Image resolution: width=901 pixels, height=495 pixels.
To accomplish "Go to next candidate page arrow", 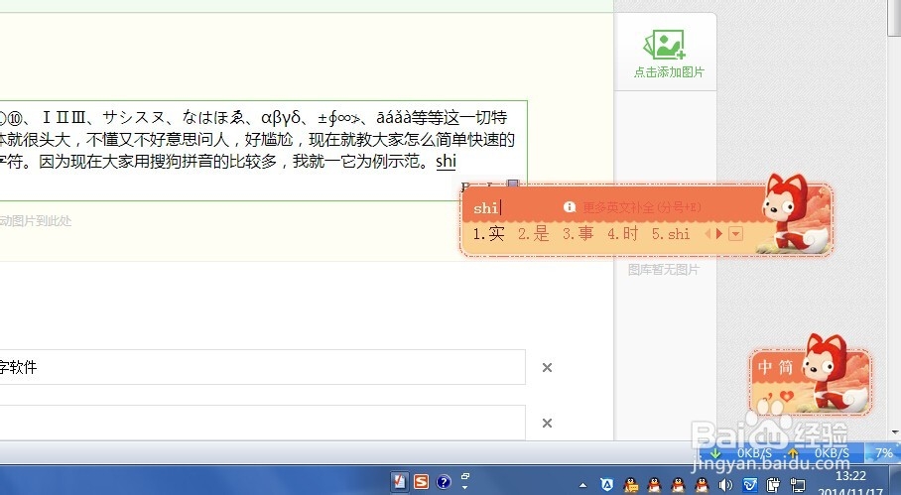I will tap(718, 234).
